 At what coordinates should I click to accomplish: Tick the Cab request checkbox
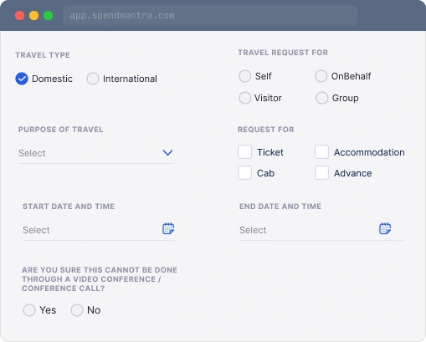click(244, 173)
